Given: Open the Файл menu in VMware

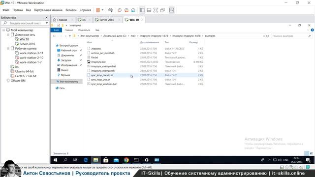Looking at the screenshot, I should (x=6, y=10).
